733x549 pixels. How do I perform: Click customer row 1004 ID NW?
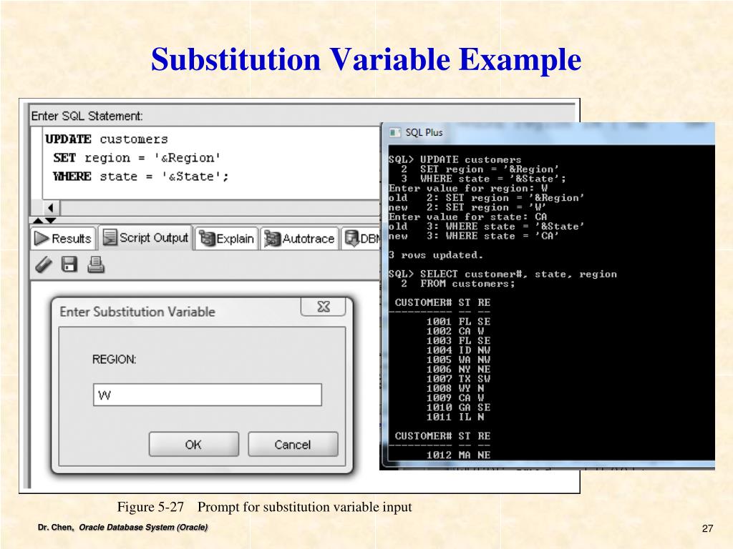coord(458,350)
